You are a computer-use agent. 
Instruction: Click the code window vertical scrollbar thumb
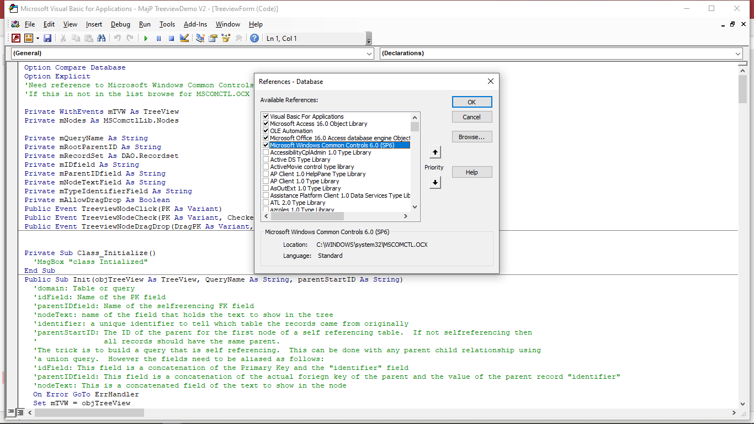(743, 89)
